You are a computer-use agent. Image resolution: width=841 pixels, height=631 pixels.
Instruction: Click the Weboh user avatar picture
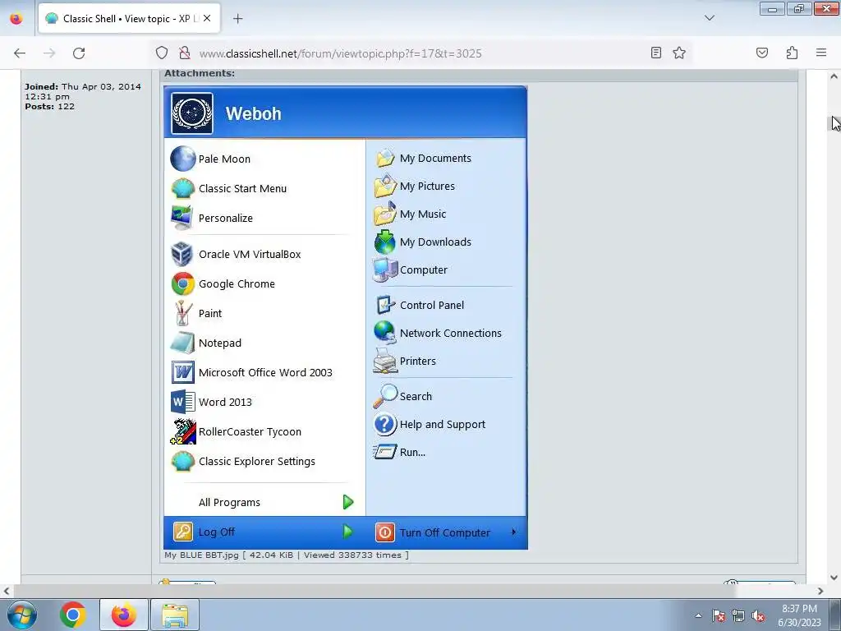click(192, 113)
